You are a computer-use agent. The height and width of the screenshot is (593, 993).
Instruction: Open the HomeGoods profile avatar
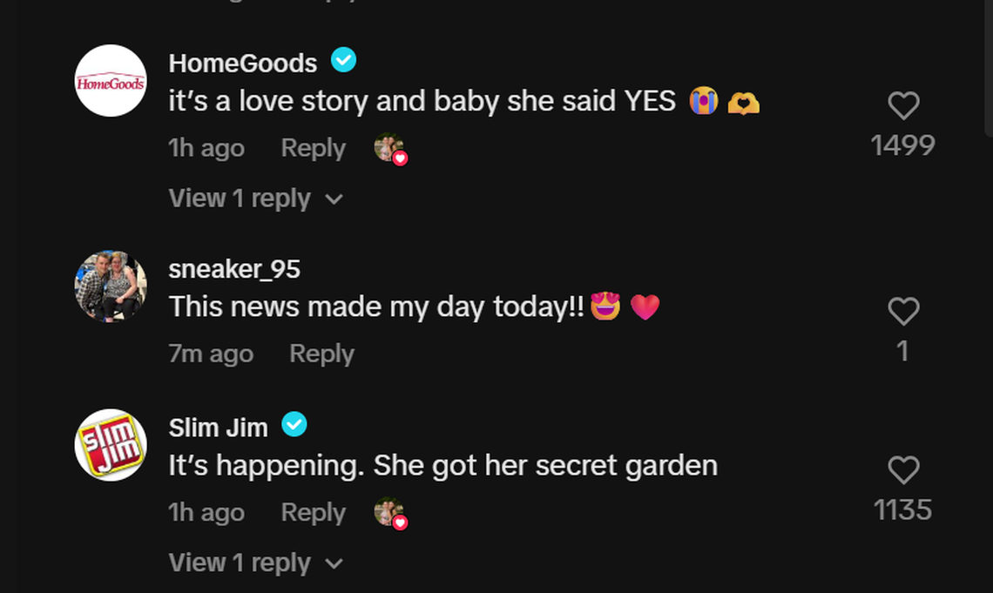click(x=110, y=82)
